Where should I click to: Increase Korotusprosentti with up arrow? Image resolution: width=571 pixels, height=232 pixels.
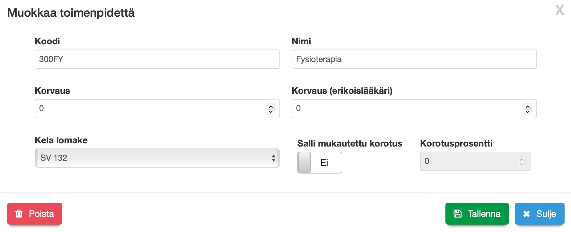tap(522, 159)
